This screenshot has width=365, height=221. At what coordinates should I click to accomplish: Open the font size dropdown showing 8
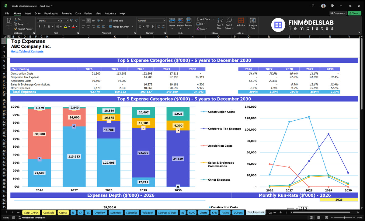[67, 21]
